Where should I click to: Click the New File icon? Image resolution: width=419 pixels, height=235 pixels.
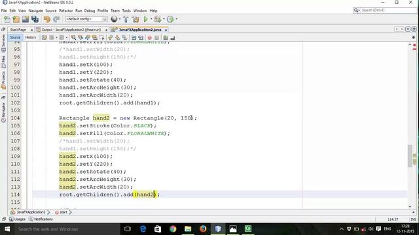[x=7, y=19]
